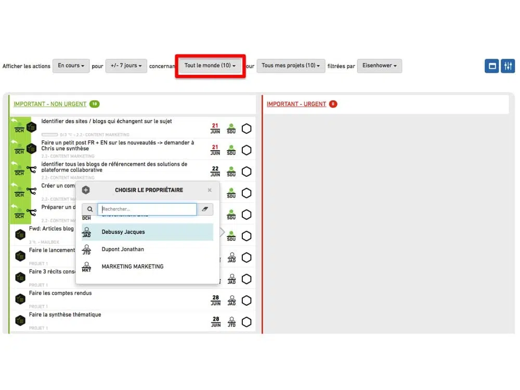Open task 'Faire un petit post FR + EN'
520x390 pixels.
tap(118, 146)
